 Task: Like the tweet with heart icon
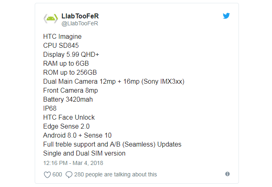[47, 174]
